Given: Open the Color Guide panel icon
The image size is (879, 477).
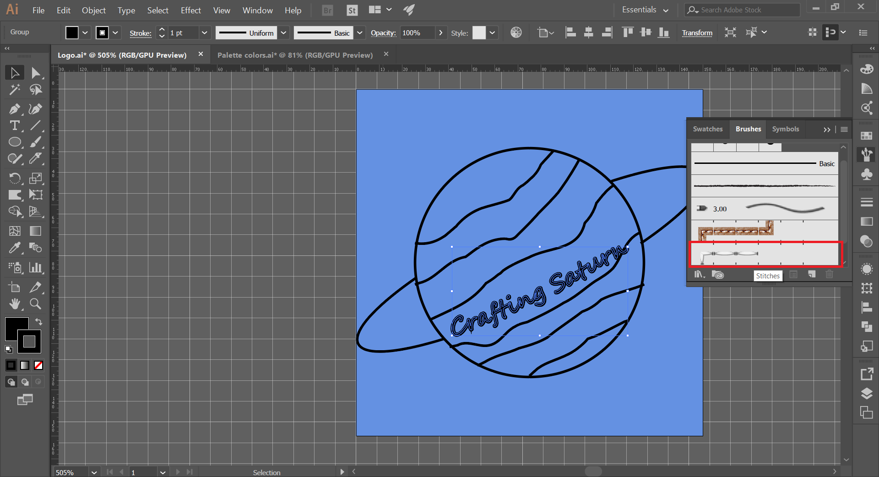Looking at the screenshot, I should 866,88.
